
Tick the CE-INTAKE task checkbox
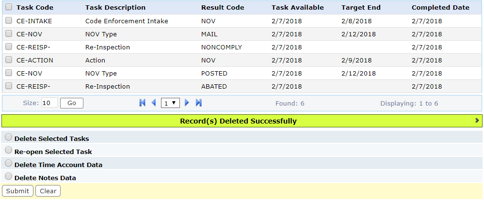[9, 20]
